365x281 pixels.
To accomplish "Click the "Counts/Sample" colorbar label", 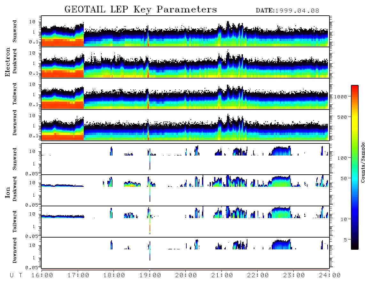I will [362, 162].
